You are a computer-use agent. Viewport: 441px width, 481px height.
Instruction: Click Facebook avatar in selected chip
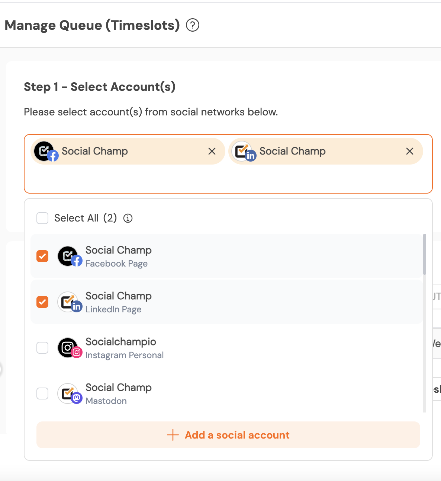click(x=45, y=151)
